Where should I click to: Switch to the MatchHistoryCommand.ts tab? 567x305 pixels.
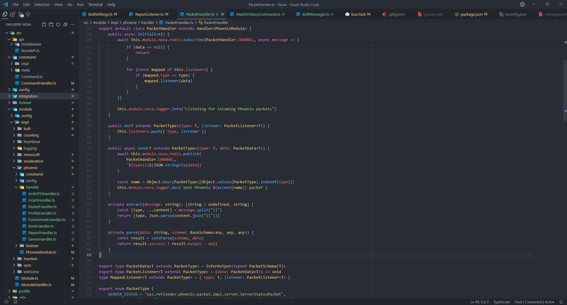click(x=260, y=14)
